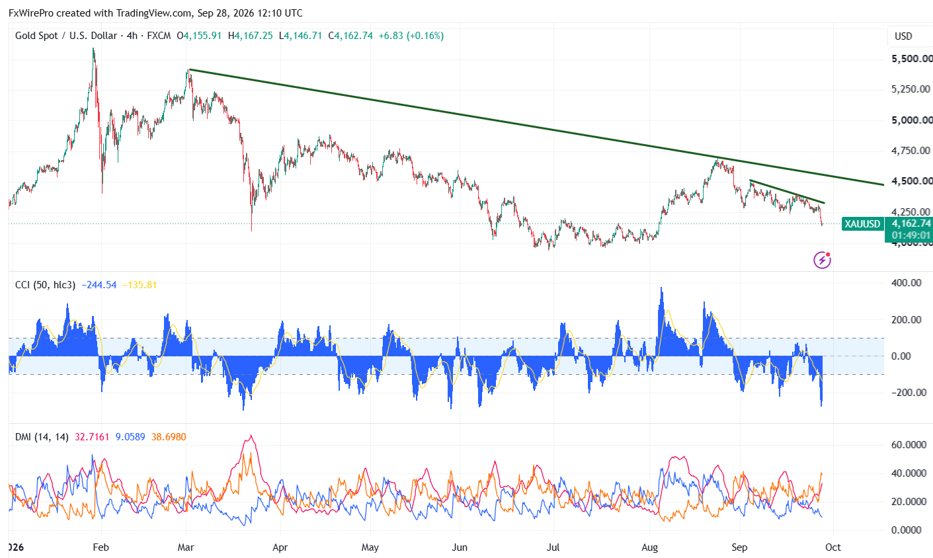Click the short green September trendline

(787, 192)
